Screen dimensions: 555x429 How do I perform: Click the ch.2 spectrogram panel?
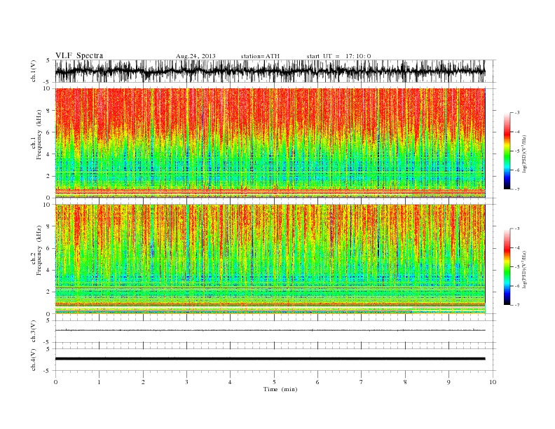click(270, 259)
